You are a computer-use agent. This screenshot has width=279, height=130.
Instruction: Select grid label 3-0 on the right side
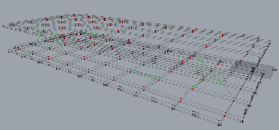point(255,93)
